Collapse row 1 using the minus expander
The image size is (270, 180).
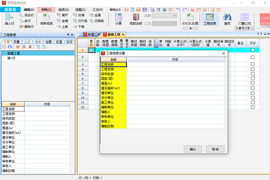[x=91, y=50]
